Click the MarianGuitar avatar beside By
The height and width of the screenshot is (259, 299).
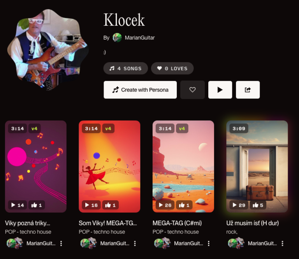click(x=117, y=38)
